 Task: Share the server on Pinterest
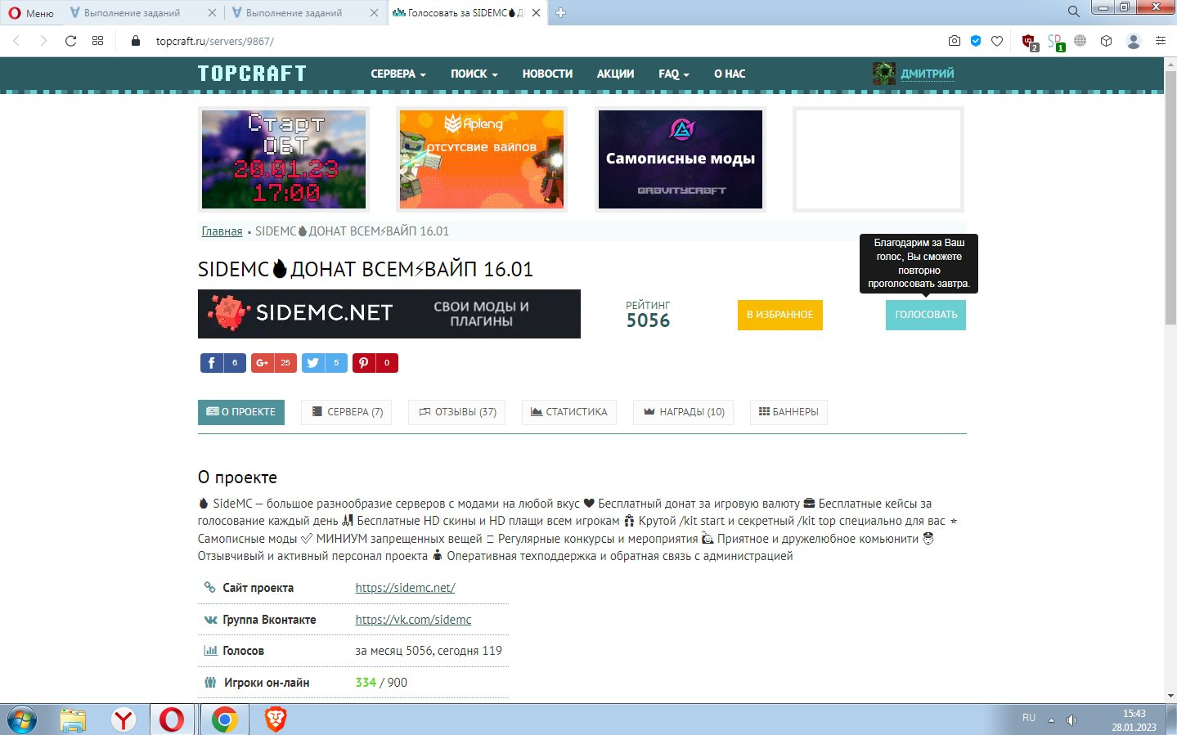(375, 363)
